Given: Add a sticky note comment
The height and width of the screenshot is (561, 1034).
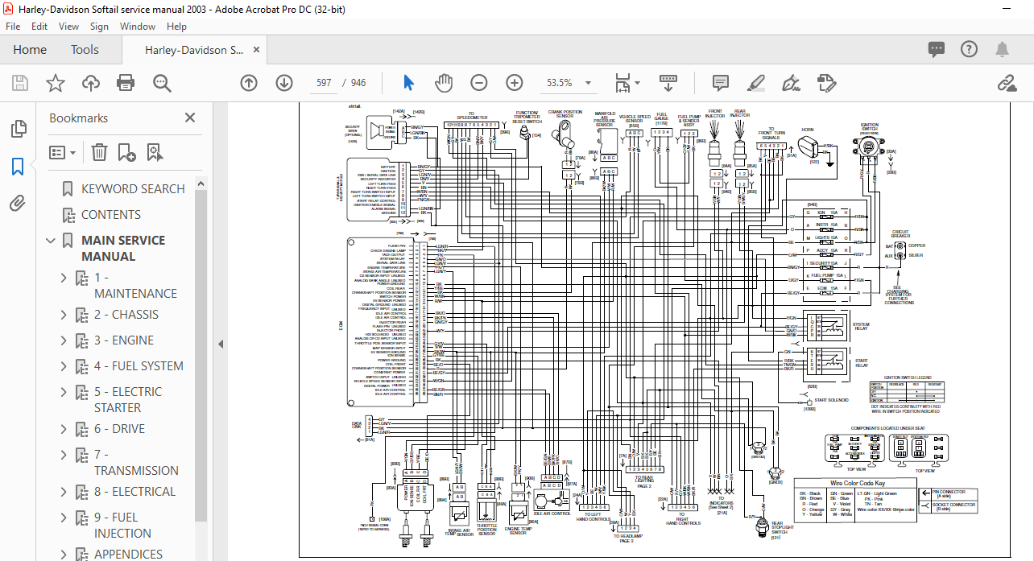Looking at the screenshot, I should coord(721,83).
